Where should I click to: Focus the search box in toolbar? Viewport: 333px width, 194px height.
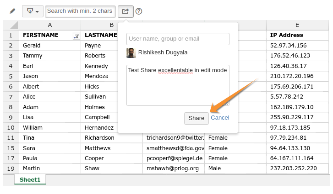click(x=80, y=11)
